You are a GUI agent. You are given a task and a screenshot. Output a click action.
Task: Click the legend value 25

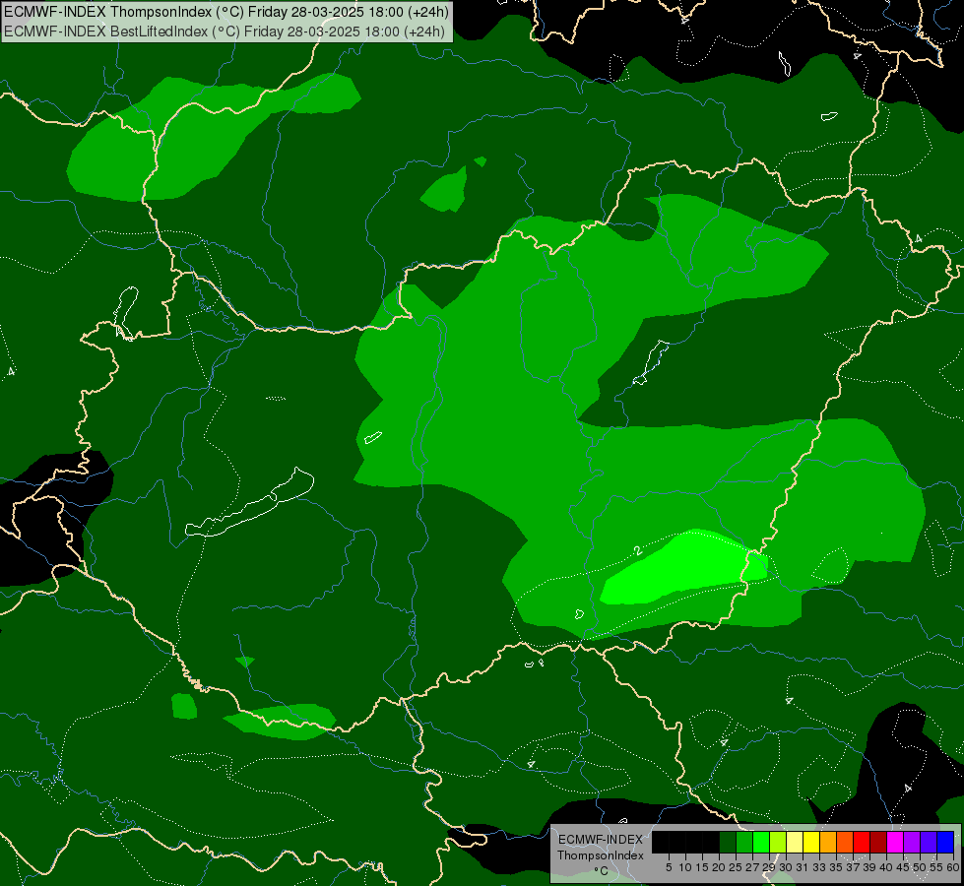click(736, 867)
